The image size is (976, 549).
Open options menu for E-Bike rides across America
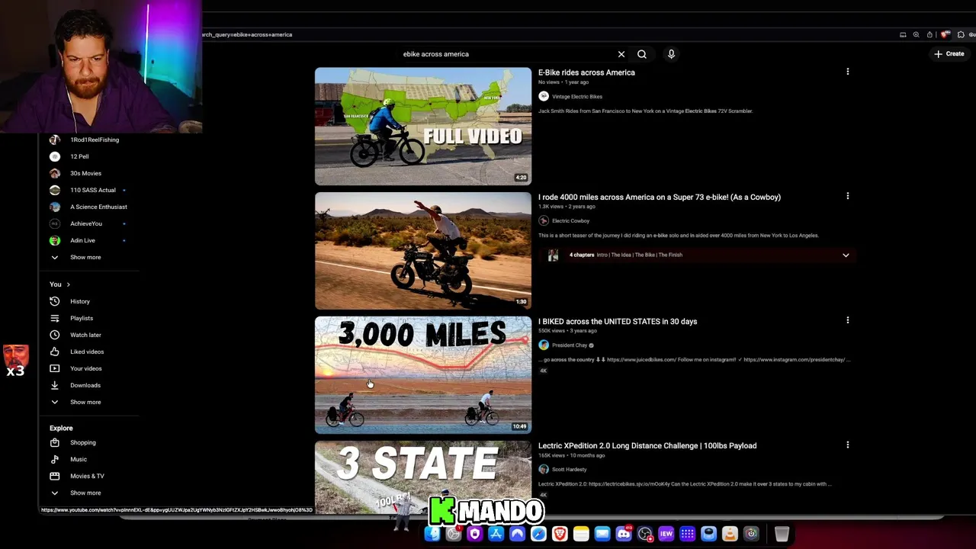847,72
